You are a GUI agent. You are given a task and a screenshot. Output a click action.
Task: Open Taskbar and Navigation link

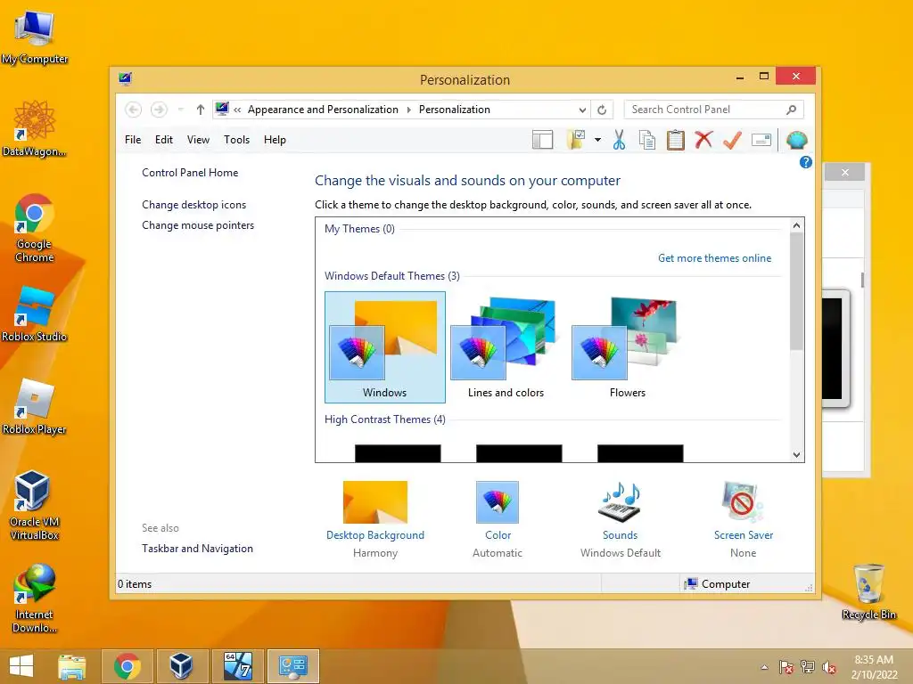point(197,549)
